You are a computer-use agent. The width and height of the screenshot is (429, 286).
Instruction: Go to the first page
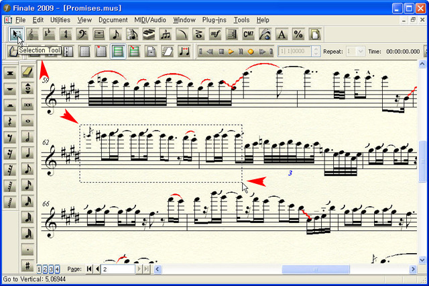(x=89, y=269)
